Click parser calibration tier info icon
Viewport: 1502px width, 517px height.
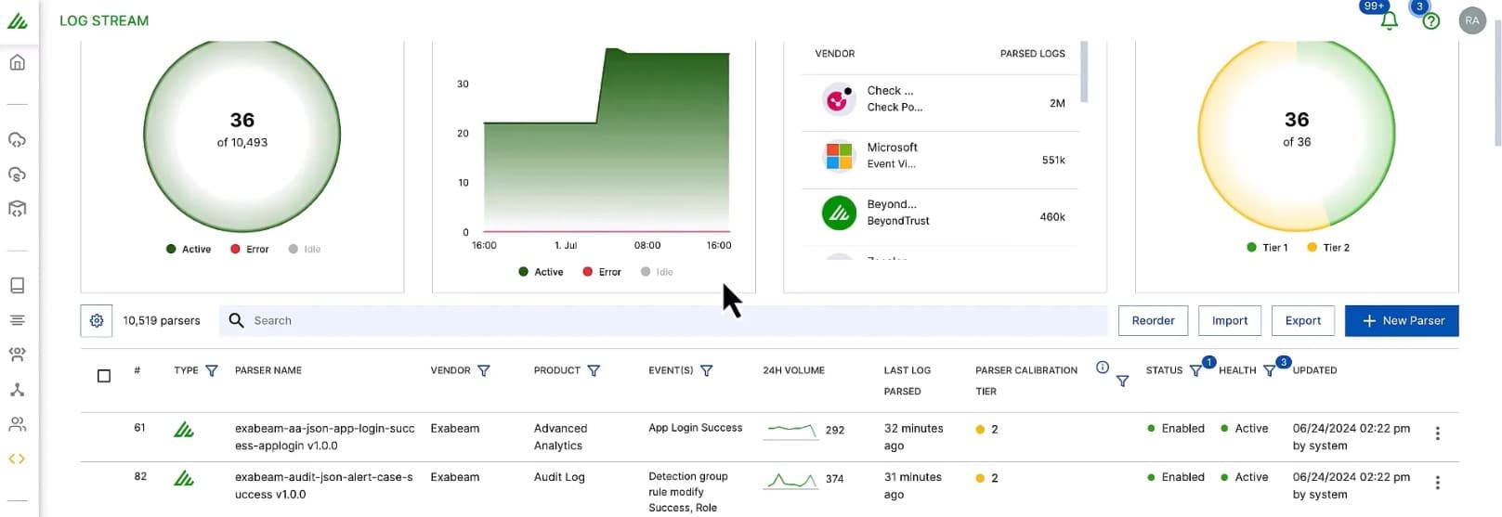click(x=1102, y=368)
